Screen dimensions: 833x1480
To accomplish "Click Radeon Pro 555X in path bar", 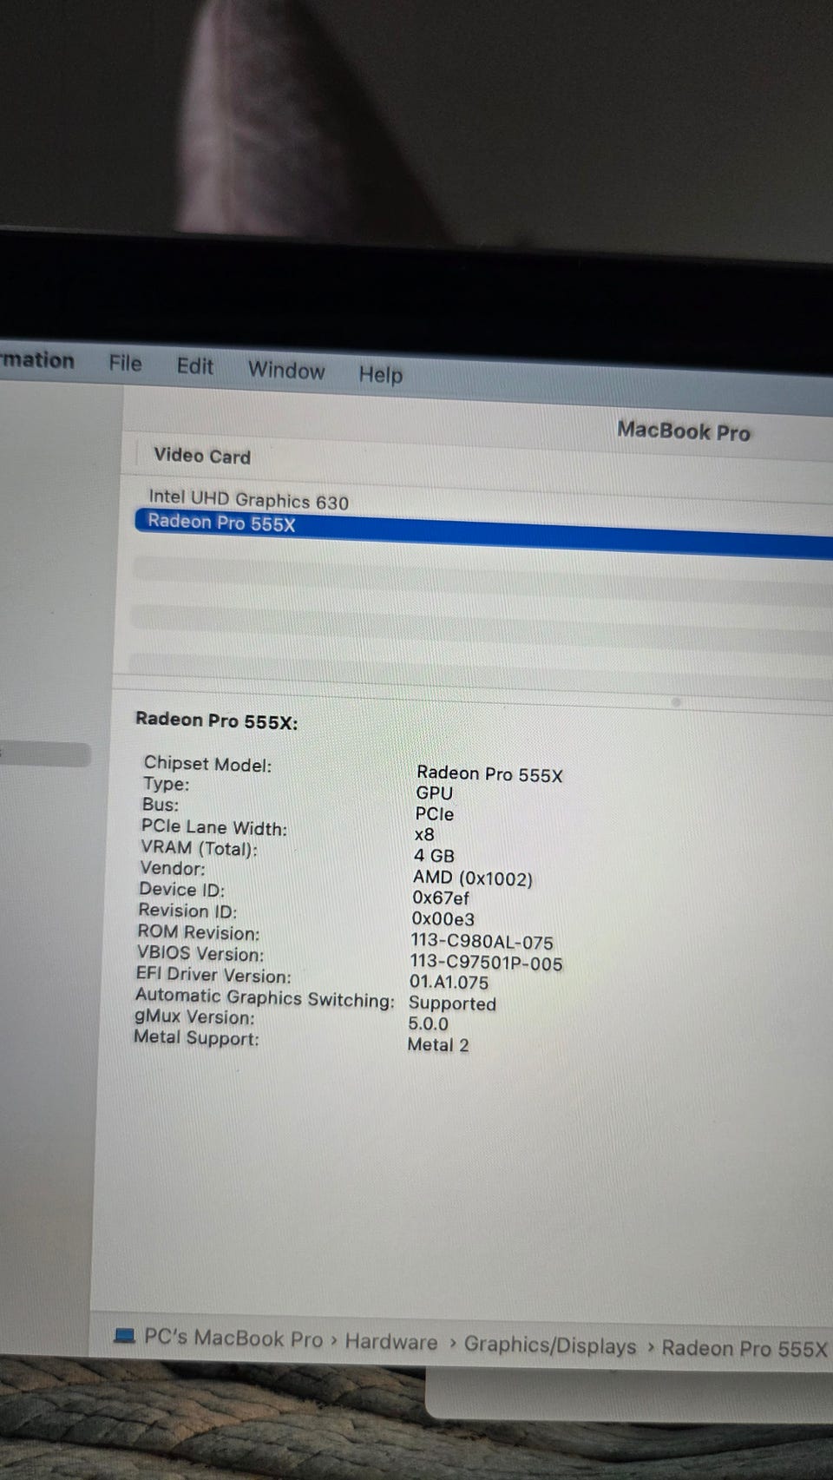I will tap(744, 1348).
